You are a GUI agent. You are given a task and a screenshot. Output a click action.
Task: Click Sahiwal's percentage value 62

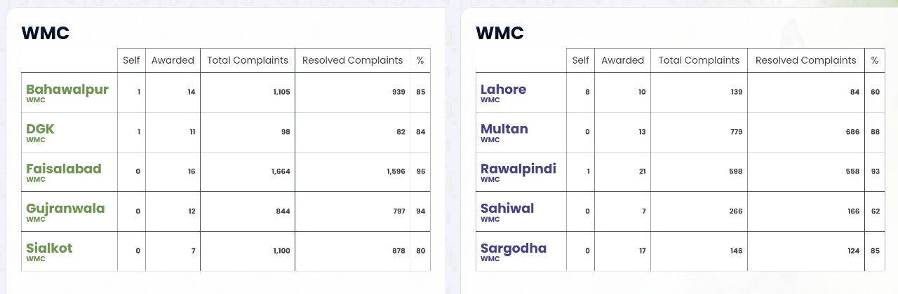point(873,211)
